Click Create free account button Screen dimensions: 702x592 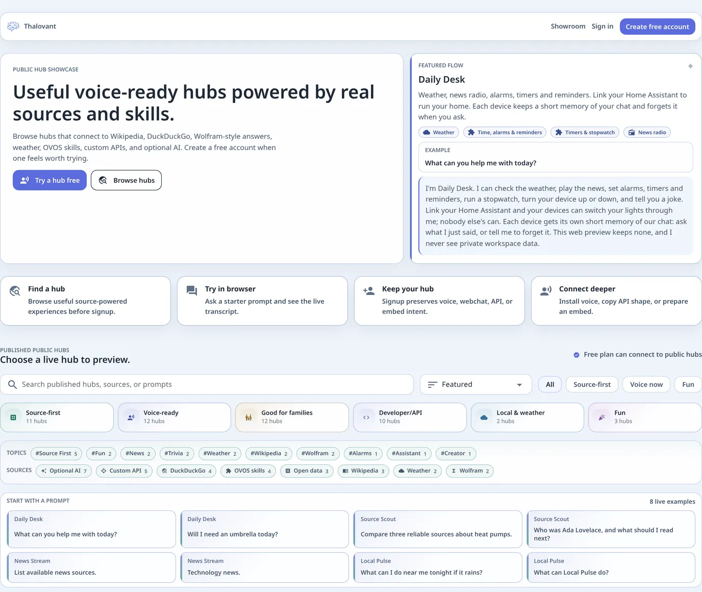click(x=657, y=27)
